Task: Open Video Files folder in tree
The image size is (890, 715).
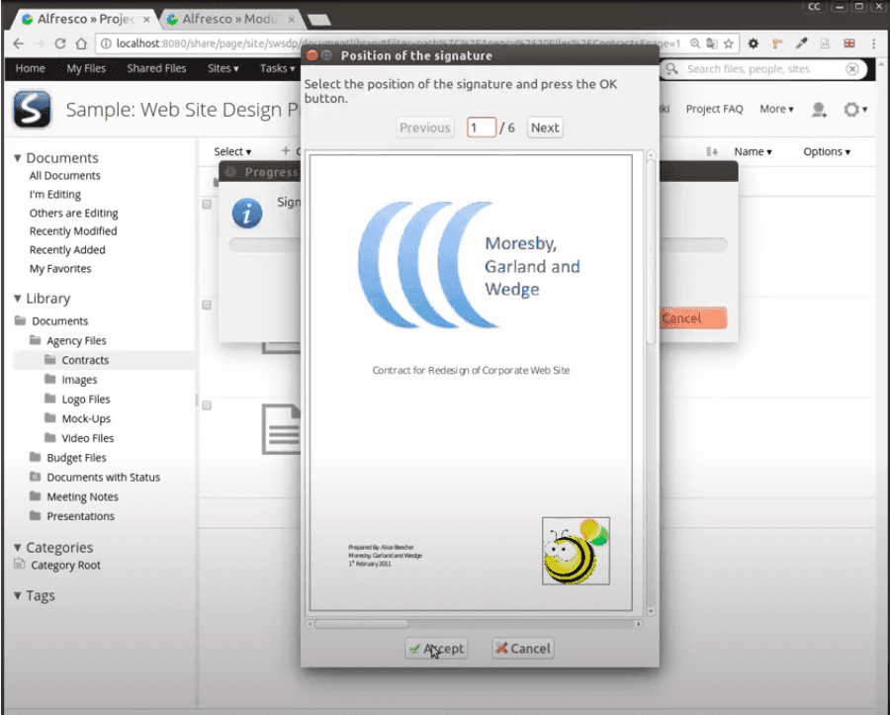Action: pos(87,438)
